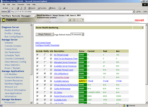Go to Home using house icon
This screenshot has width=148, height=107.
click(25, 8)
